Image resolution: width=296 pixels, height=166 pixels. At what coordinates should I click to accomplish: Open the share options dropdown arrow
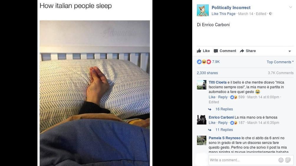290,51
